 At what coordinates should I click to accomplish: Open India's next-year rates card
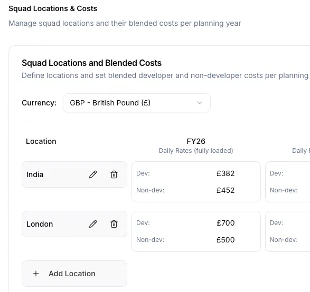pyautogui.click(x=288, y=182)
